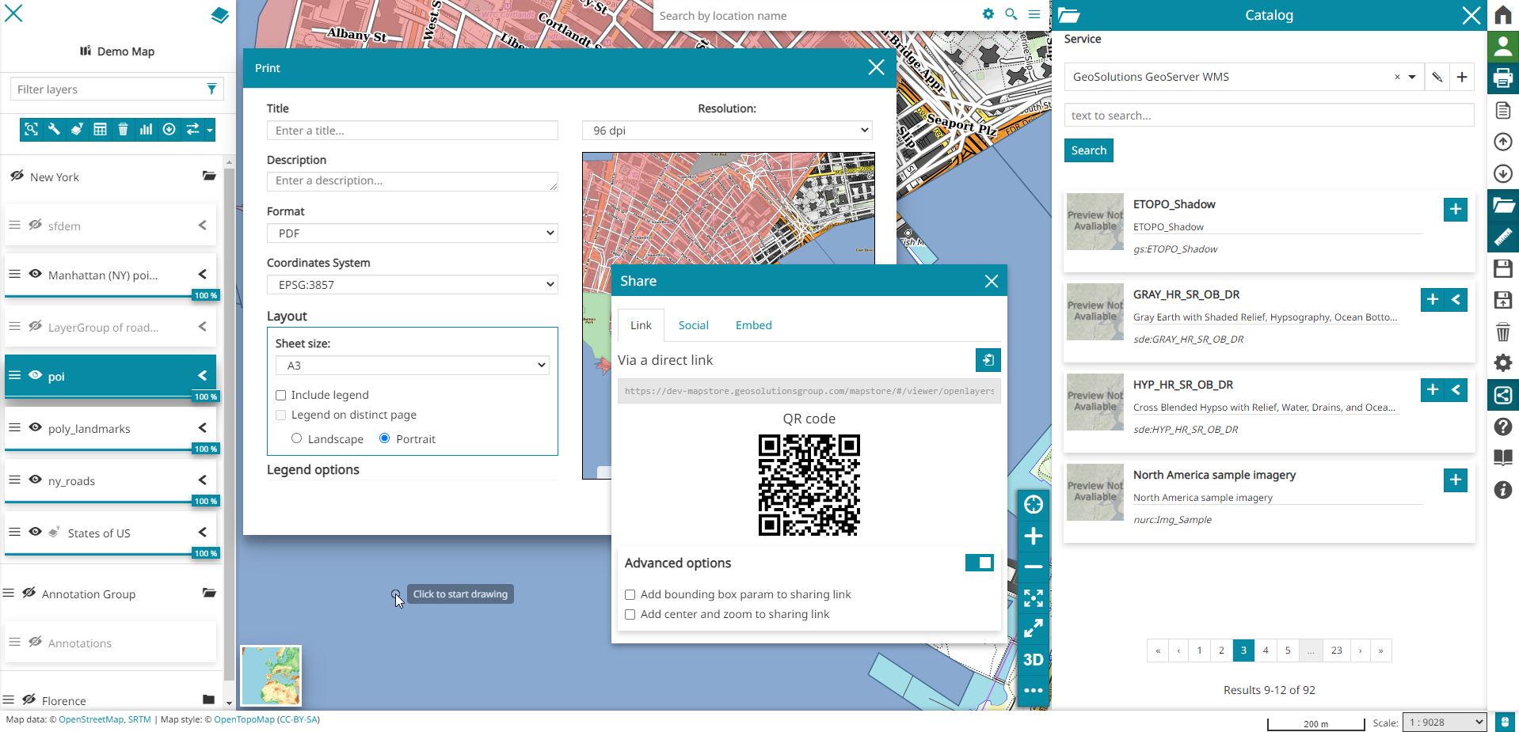
Task: Create a widget with the chart icon
Action: (x=146, y=130)
